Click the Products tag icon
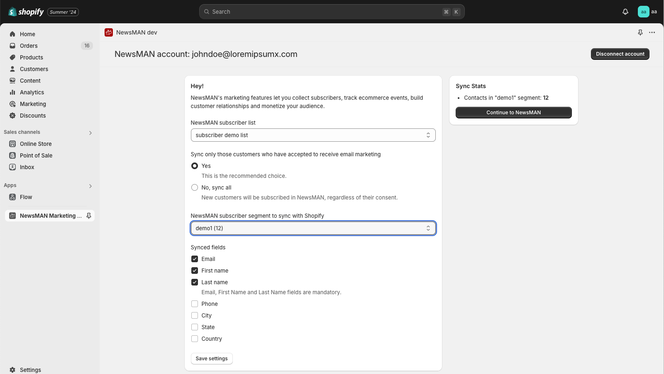Image resolution: width=664 pixels, height=374 pixels. pos(12,57)
